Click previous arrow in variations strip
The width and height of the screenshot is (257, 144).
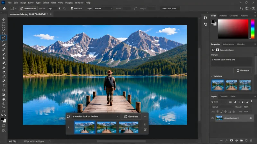coord(68,127)
